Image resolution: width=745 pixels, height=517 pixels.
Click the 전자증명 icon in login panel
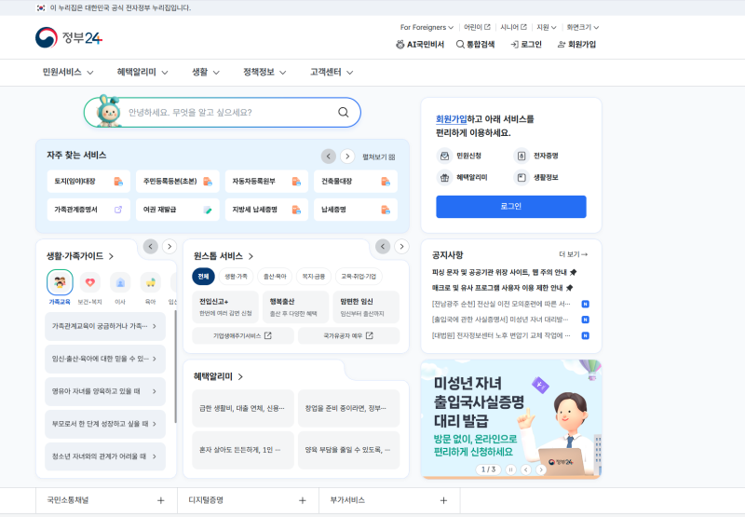coord(521,156)
